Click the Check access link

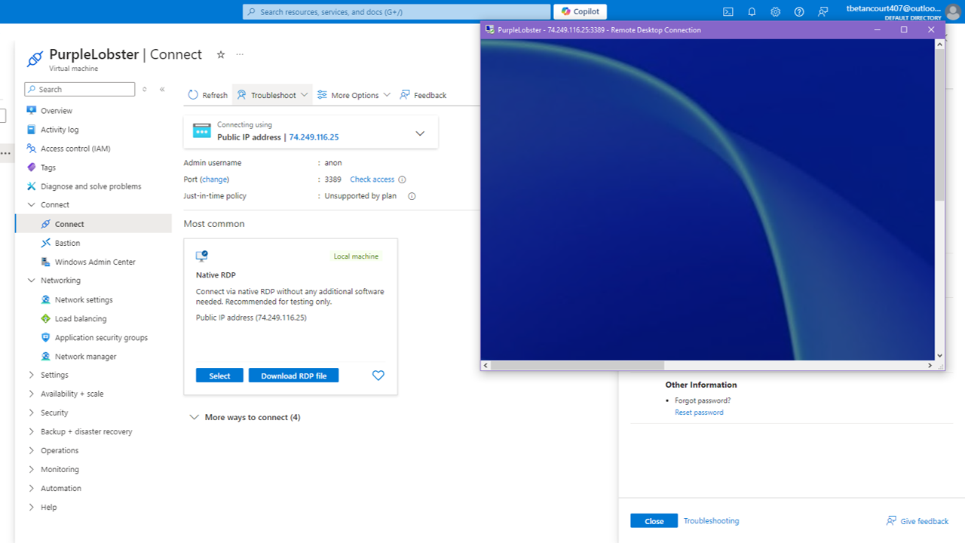[x=372, y=179]
